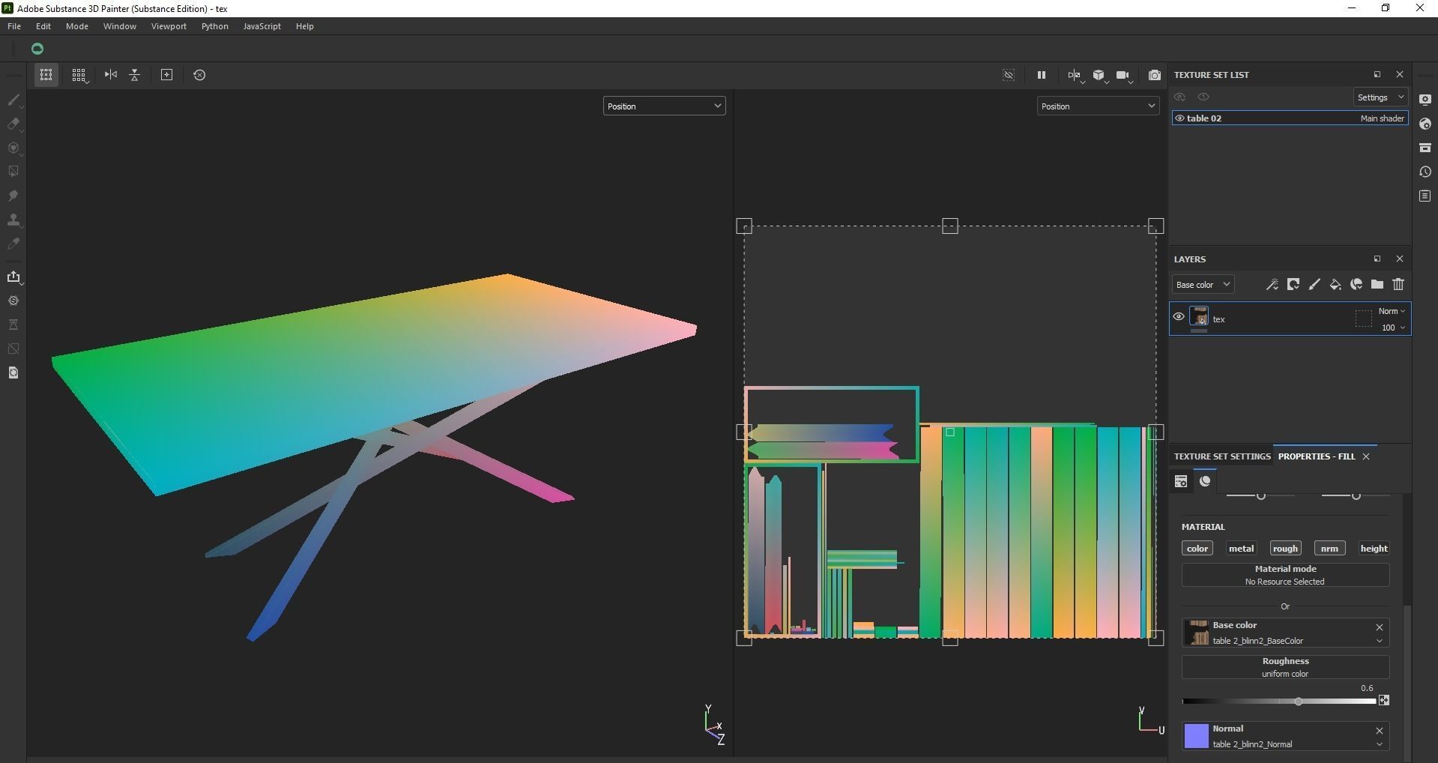
Task: Toggle hide-excluded-geometry icon in viewport toolbar
Action: tap(1009, 75)
